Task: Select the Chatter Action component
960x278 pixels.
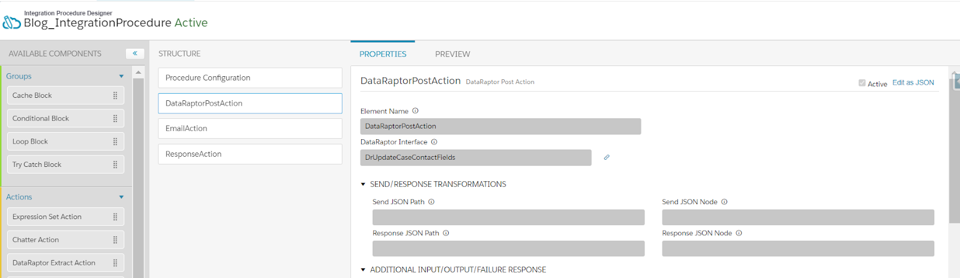Action: click(x=66, y=240)
